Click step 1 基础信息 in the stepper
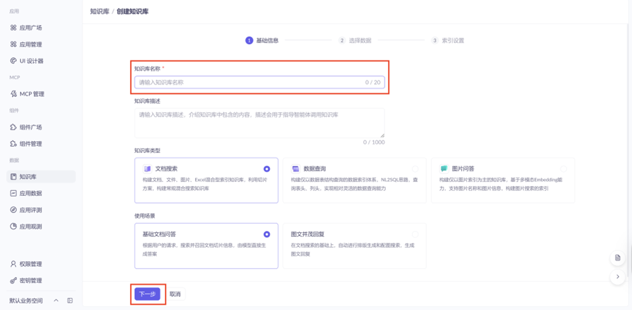Screen dimensions: 632x310 point(262,40)
